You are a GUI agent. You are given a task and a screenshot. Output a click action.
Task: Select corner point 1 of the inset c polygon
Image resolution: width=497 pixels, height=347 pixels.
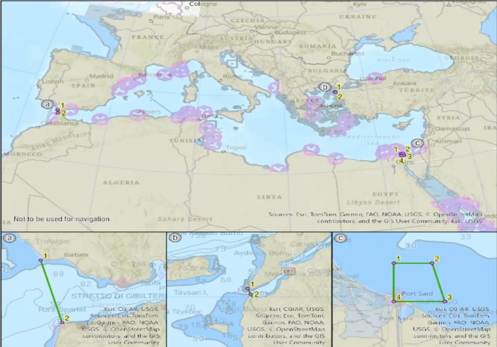394,263
